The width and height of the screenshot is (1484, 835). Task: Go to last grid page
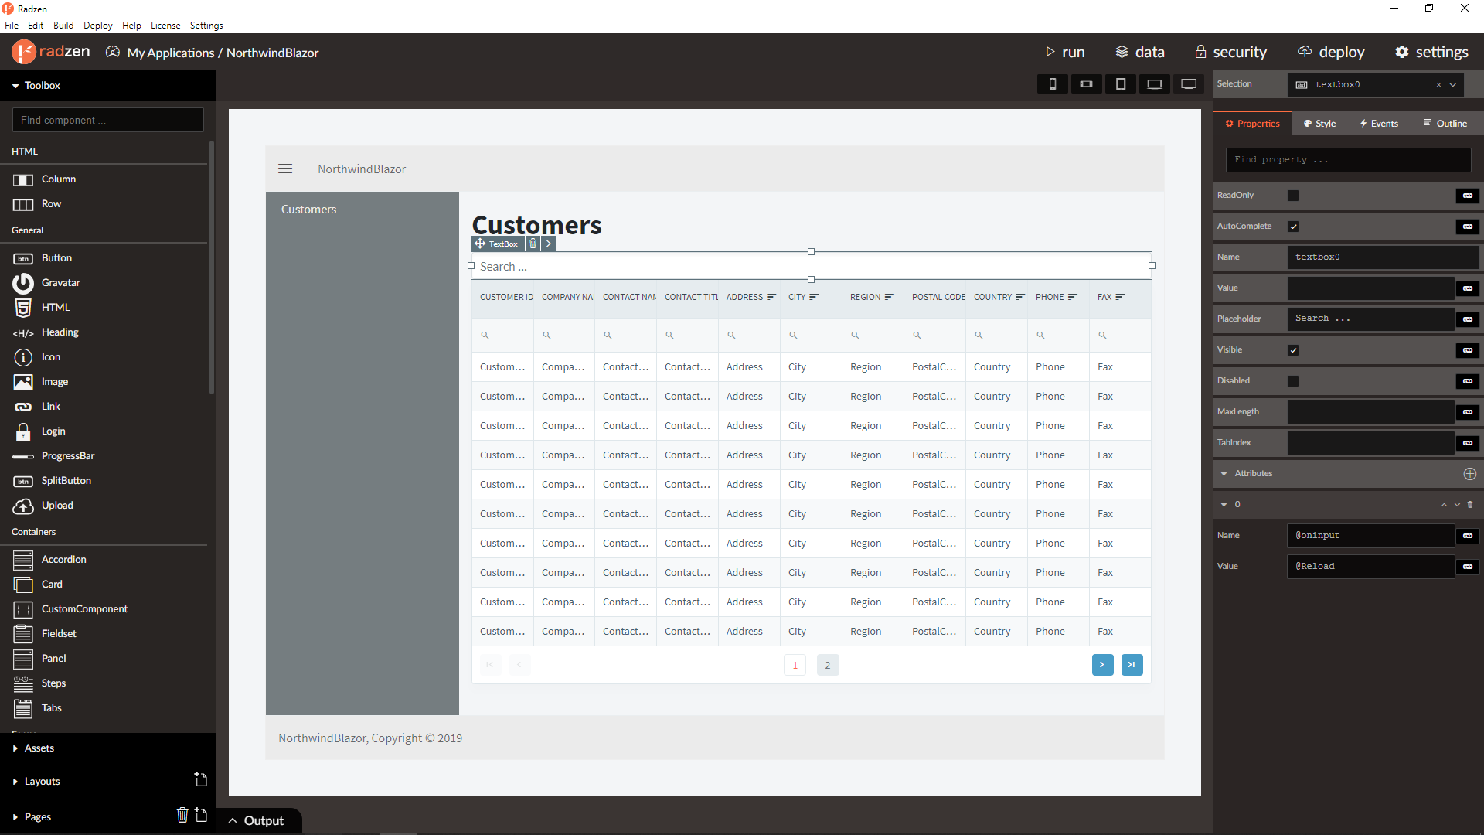(1132, 665)
